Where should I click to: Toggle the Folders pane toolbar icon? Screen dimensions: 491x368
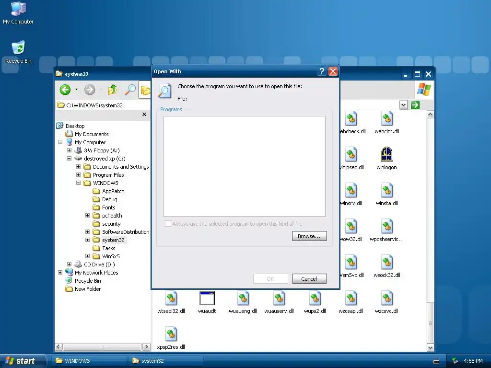click(x=145, y=90)
